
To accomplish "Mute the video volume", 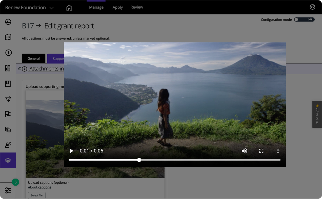I will tap(244, 151).
